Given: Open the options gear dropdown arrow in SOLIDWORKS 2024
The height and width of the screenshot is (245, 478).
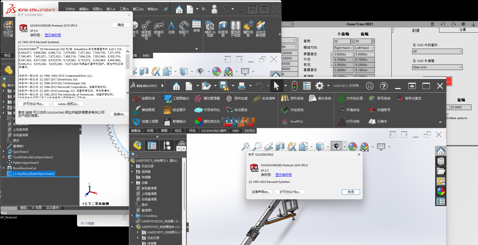Looking at the screenshot, I should [328, 86].
